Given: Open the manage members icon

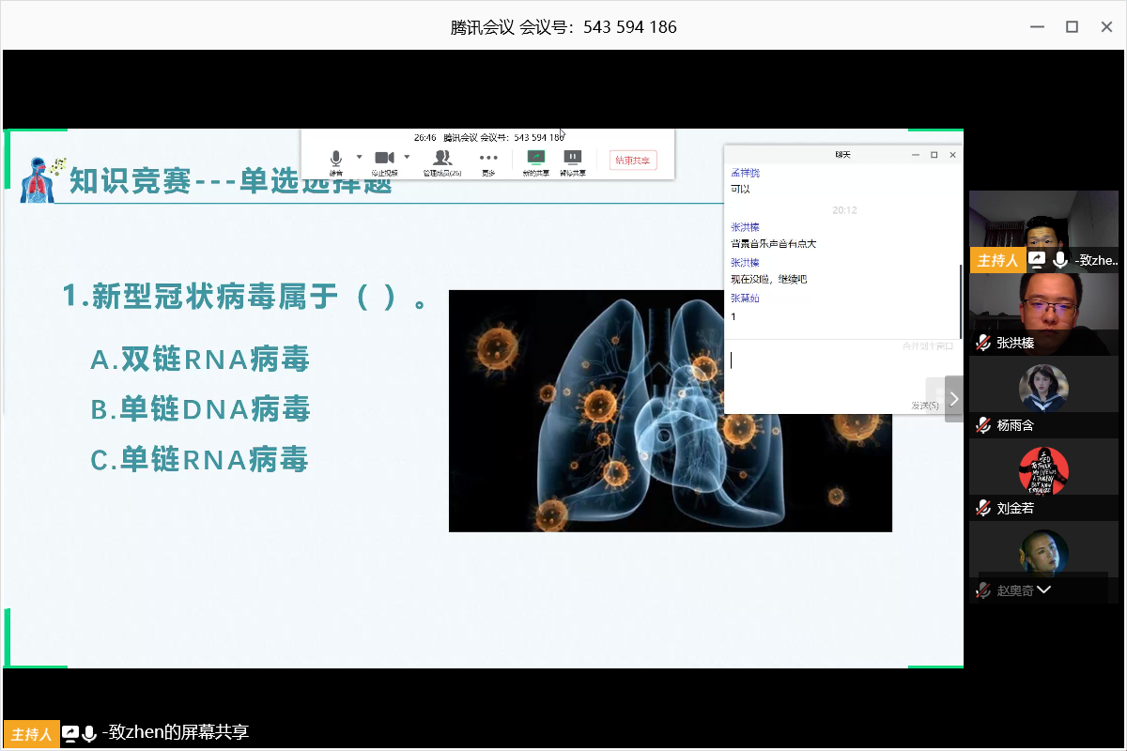Looking at the screenshot, I should 441,158.
